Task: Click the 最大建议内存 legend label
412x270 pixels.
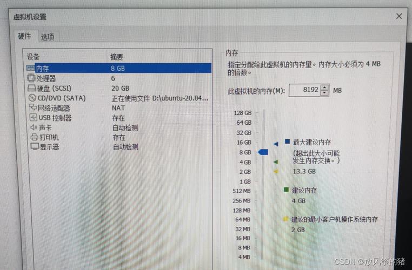Action: (312, 142)
